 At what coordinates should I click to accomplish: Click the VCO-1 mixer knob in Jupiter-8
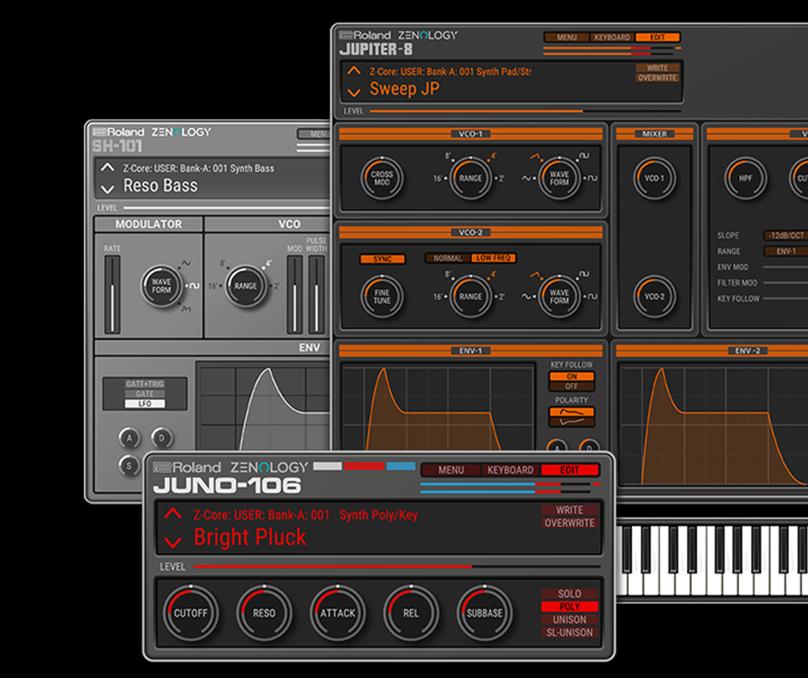tap(654, 178)
